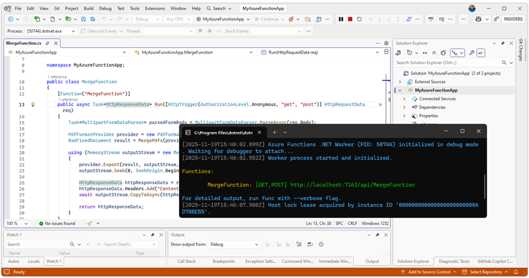Clear All in the Output panel

point(299,244)
